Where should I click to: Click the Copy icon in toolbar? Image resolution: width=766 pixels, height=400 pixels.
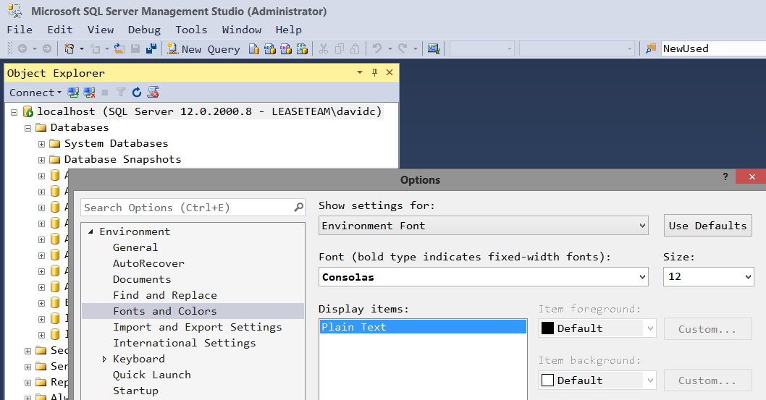[x=340, y=48]
